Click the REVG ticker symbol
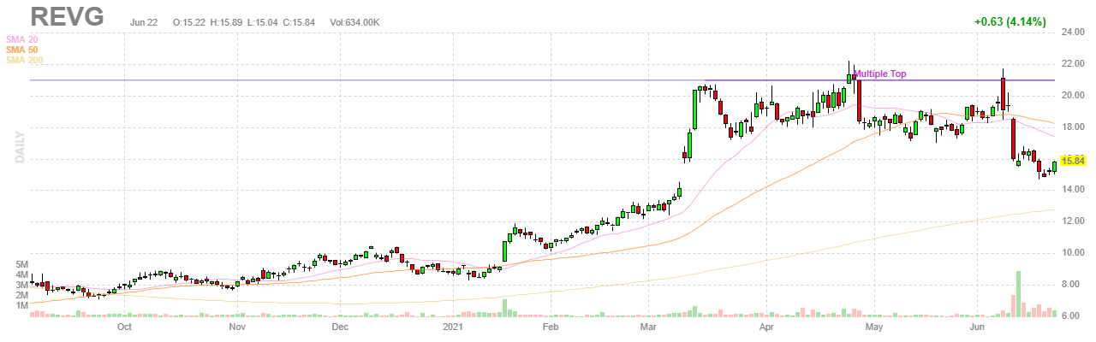Screen dimensions: 1096x342 (x=68, y=17)
